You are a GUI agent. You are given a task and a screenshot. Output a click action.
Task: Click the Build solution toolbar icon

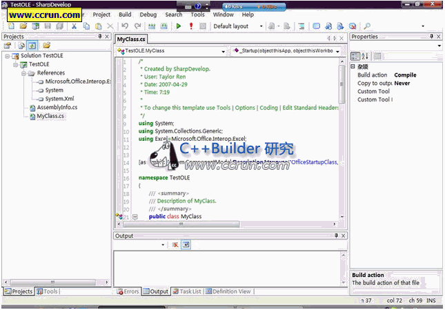(x=152, y=26)
